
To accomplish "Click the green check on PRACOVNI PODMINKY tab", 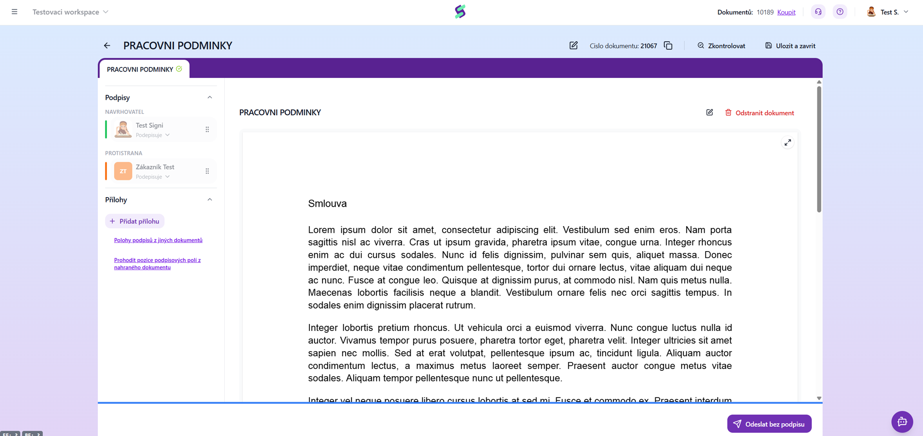I will 179,69.
